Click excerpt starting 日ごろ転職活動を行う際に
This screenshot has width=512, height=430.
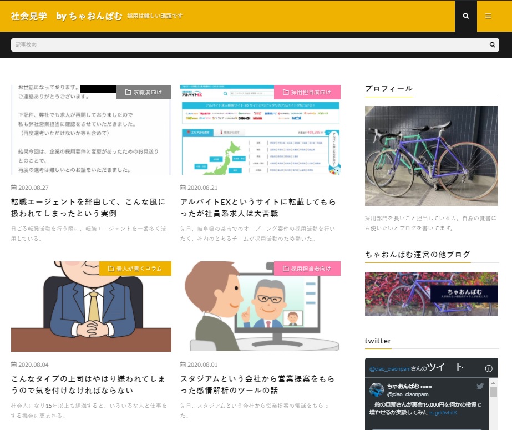point(88,234)
